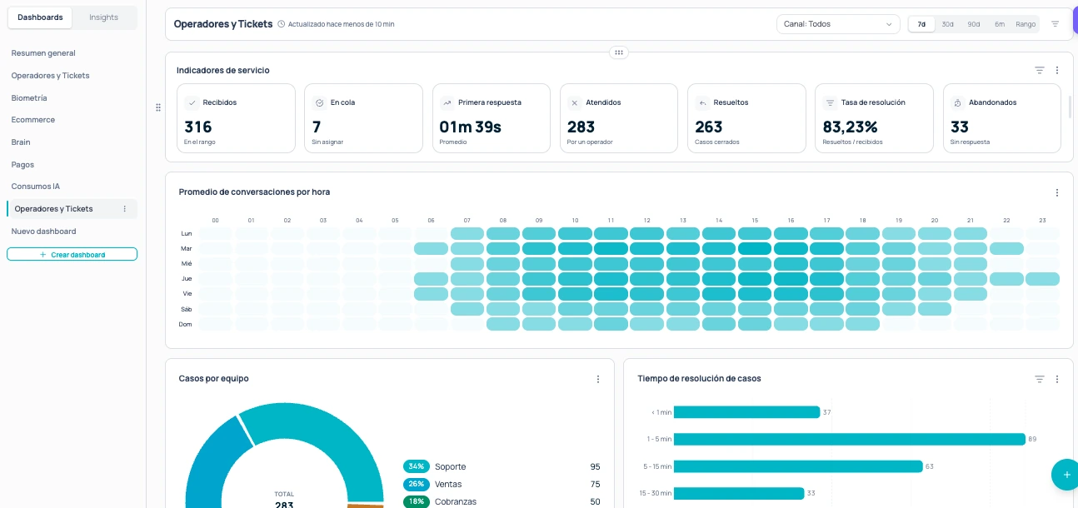This screenshot has height=508, width=1078.
Task: Click the 'Casos por equipo' heading
Action: point(213,379)
